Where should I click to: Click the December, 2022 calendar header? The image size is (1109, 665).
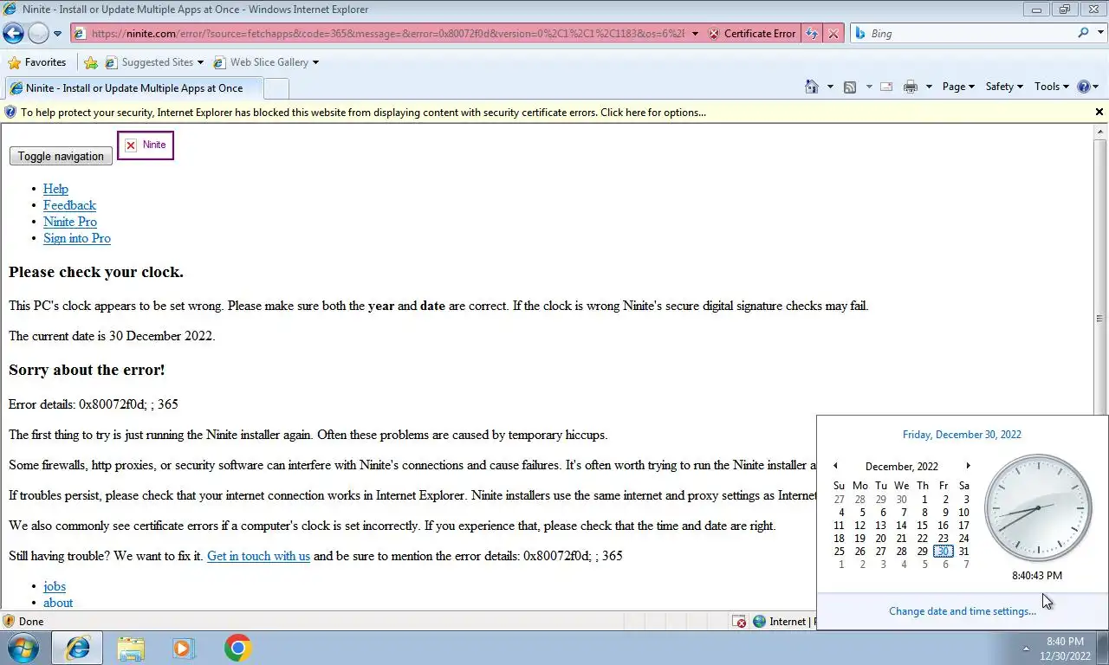(x=901, y=467)
